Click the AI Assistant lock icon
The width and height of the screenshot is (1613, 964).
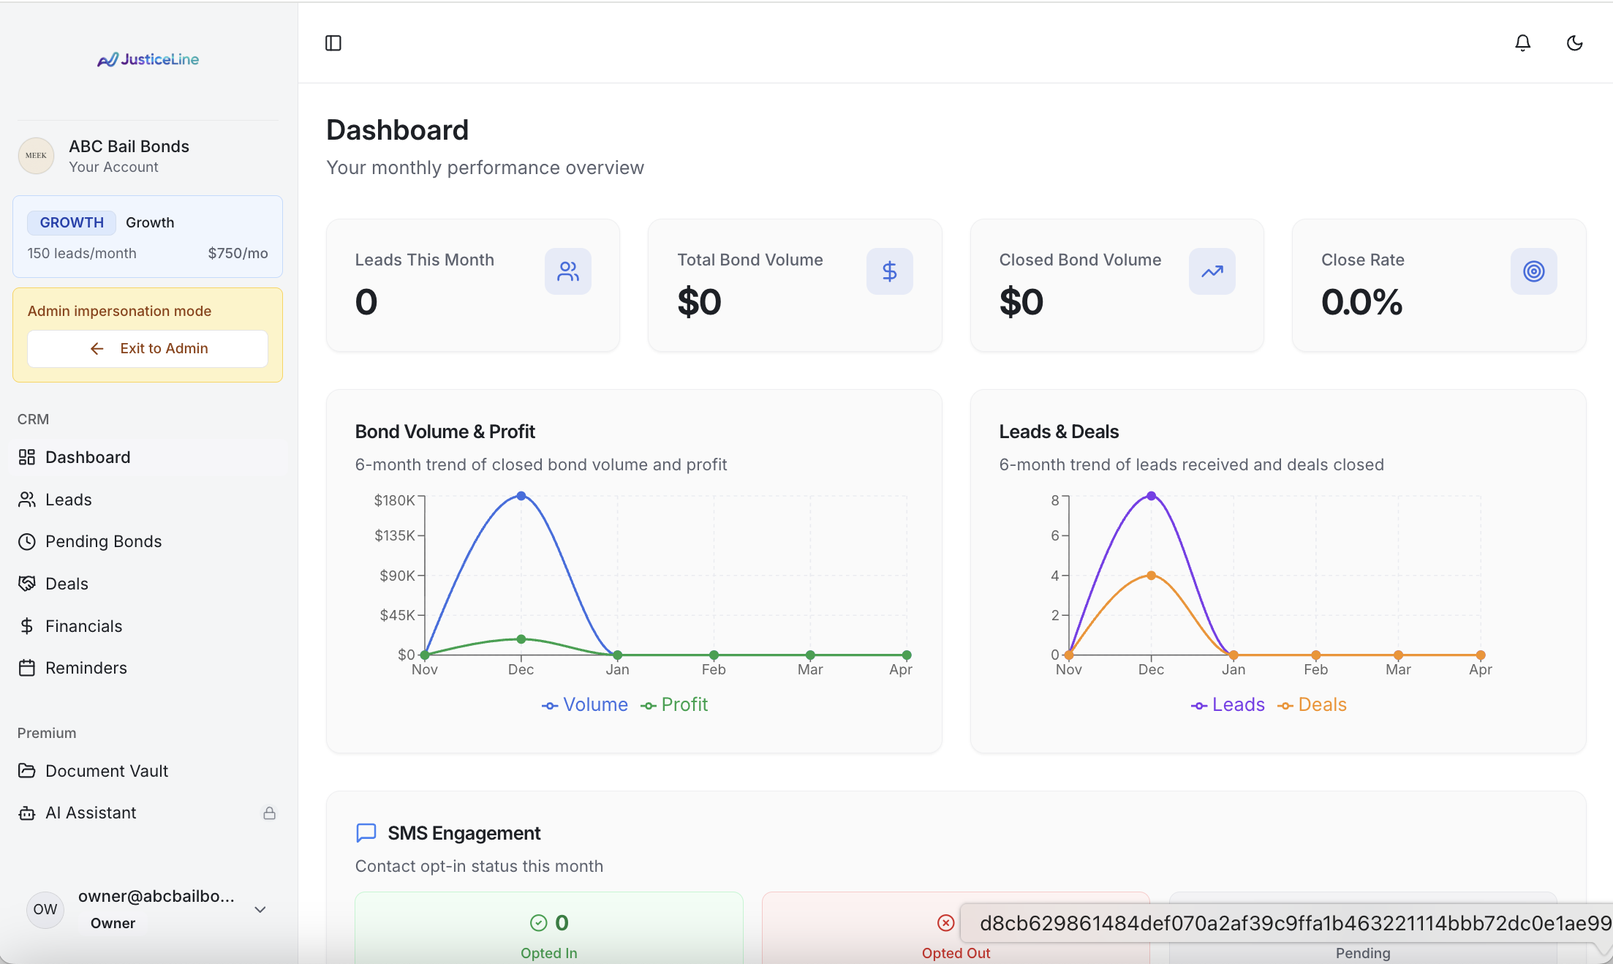tap(269, 813)
